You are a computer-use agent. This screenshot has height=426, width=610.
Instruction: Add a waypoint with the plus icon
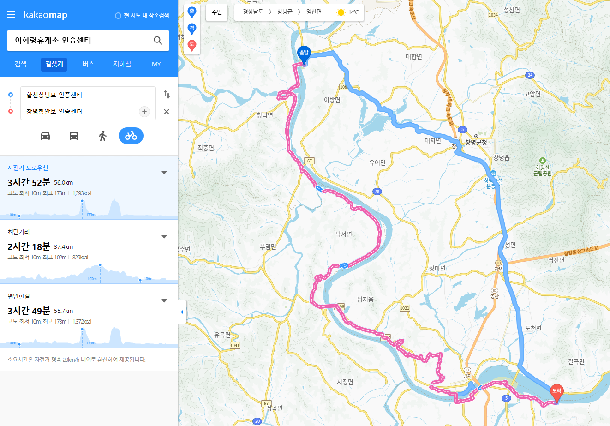[144, 112]
